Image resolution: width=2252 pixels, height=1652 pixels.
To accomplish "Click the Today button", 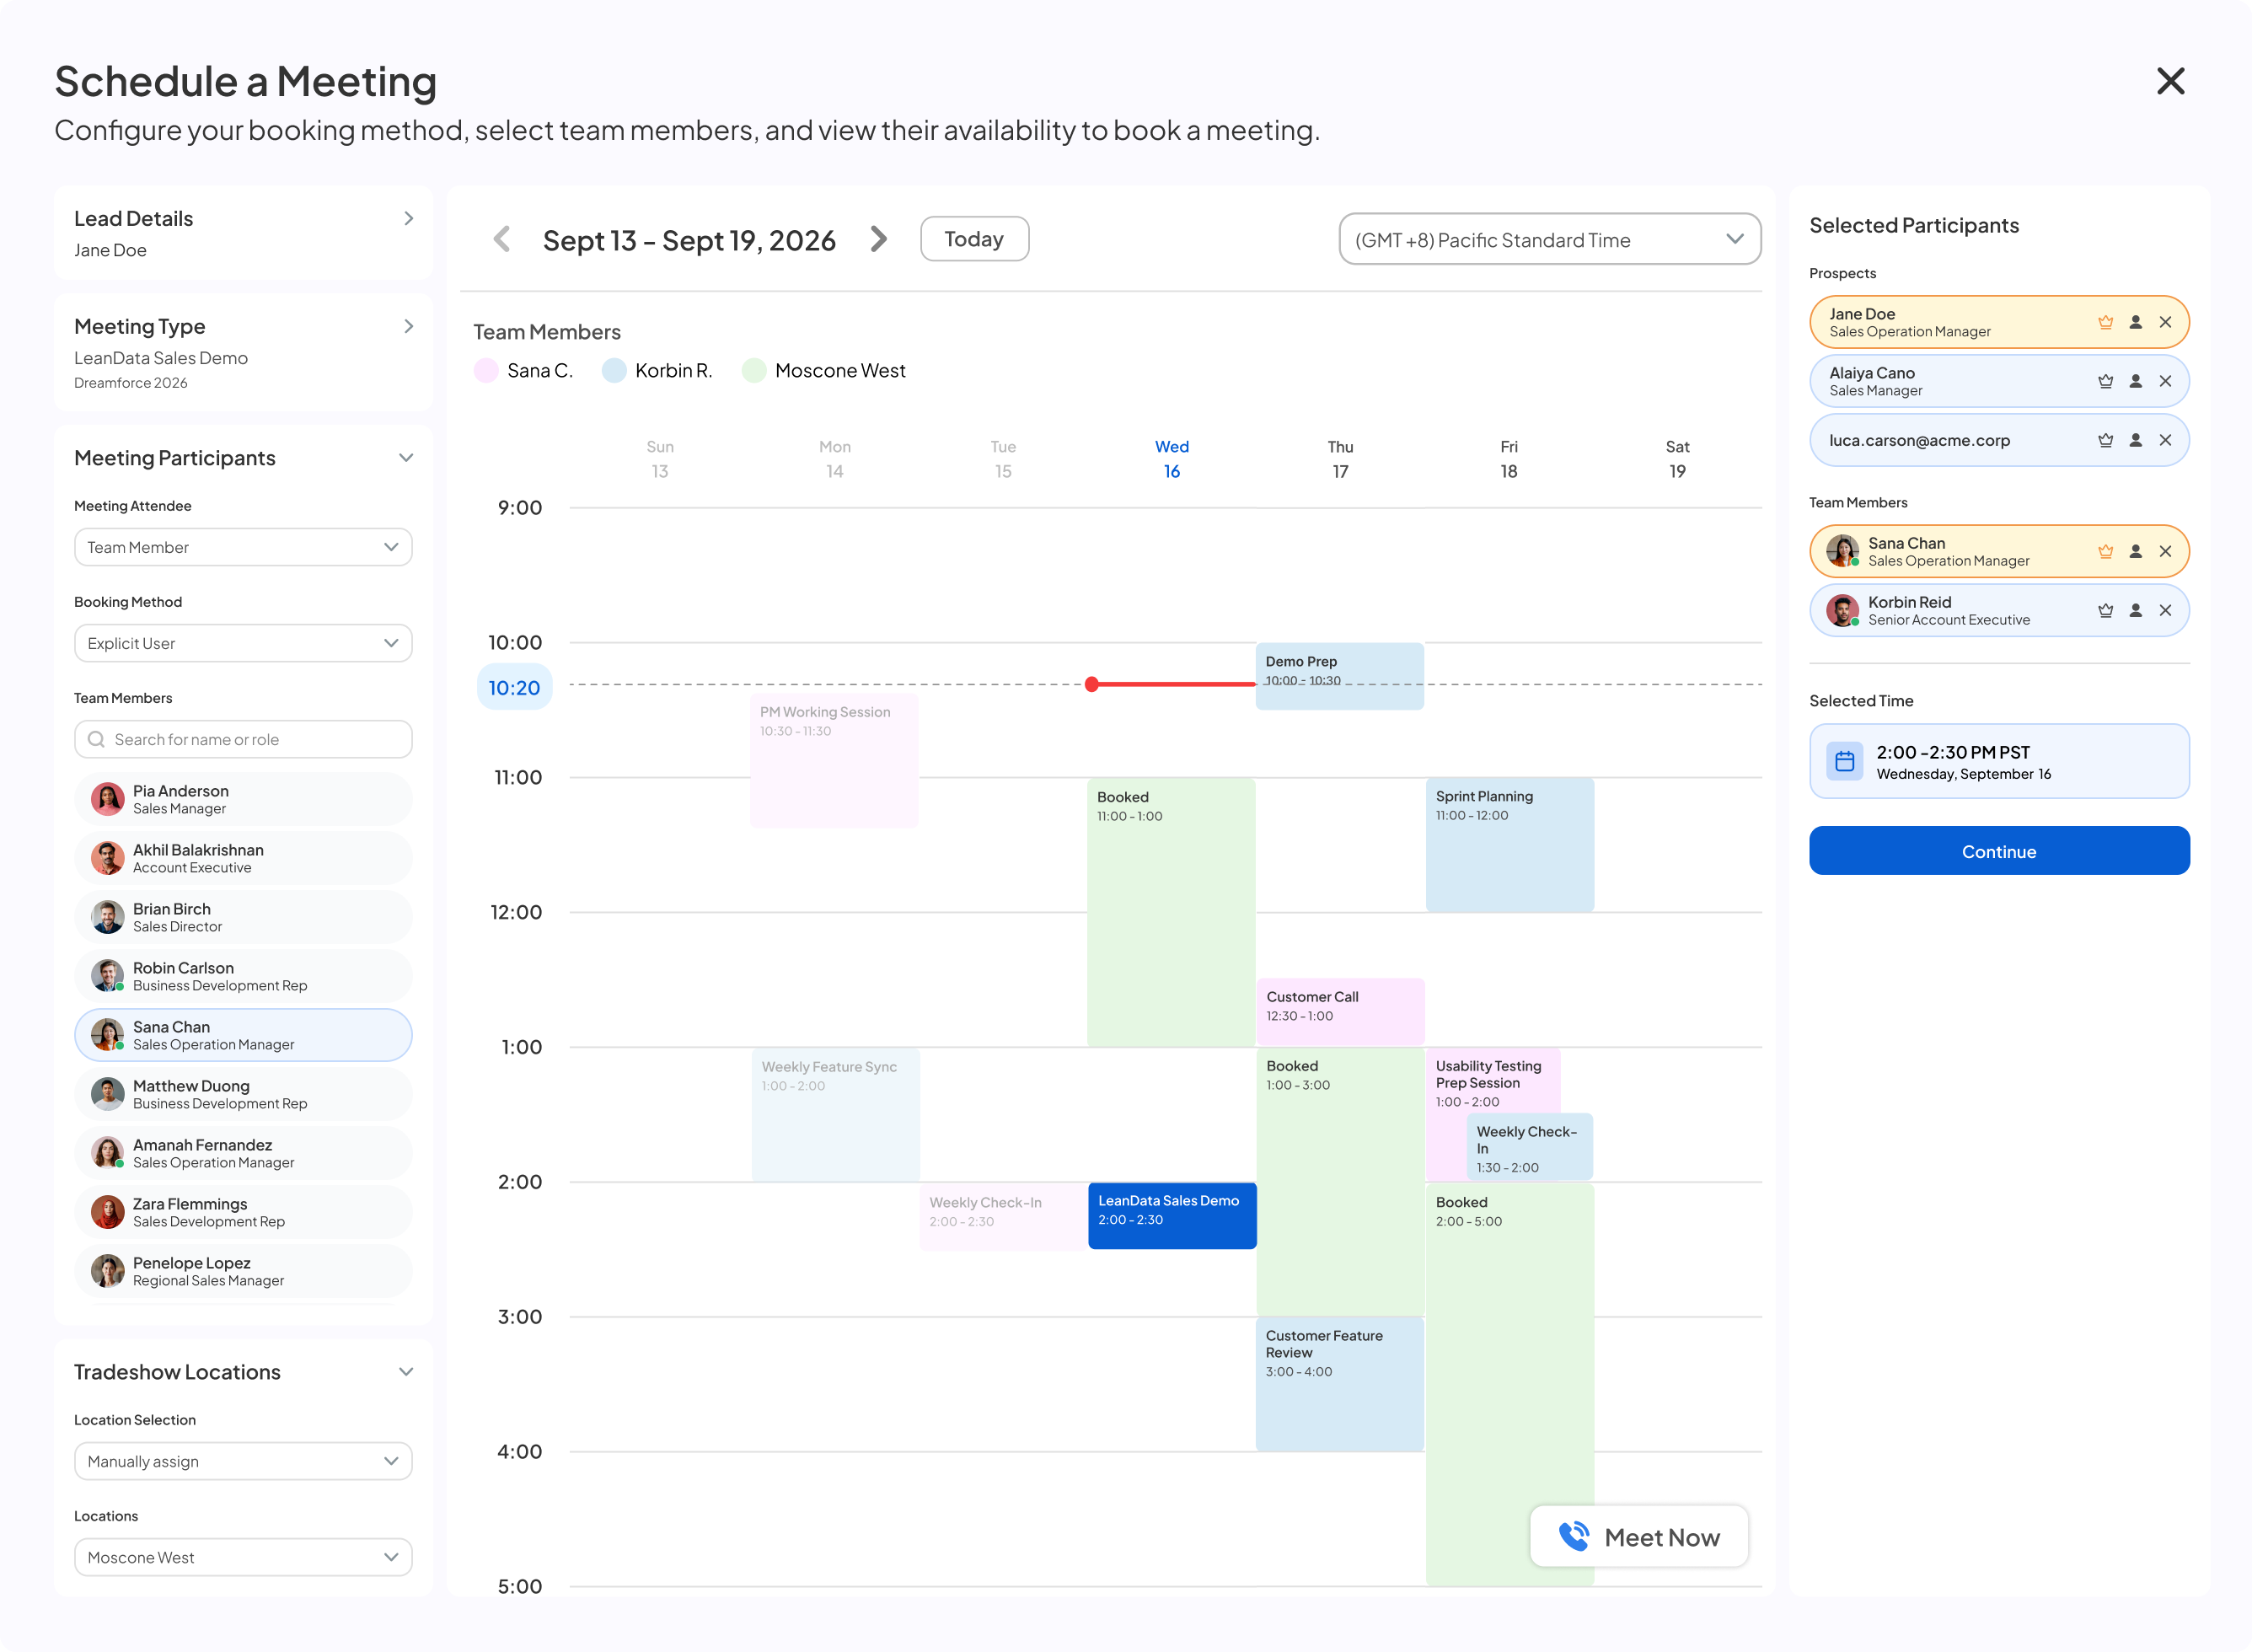I will (x=974, y=239).
